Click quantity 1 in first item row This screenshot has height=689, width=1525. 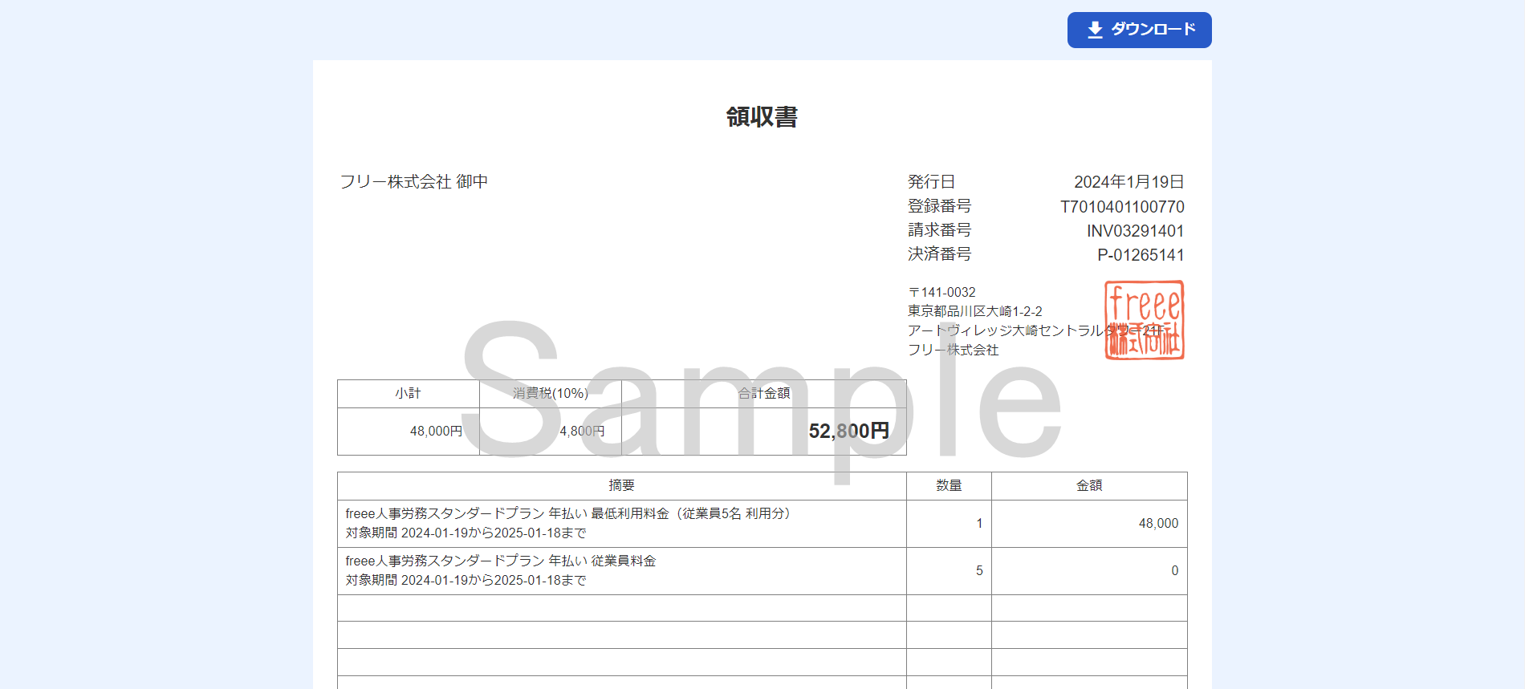(x=979, y=524)
